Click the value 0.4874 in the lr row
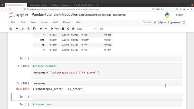 tap(108, 50)
